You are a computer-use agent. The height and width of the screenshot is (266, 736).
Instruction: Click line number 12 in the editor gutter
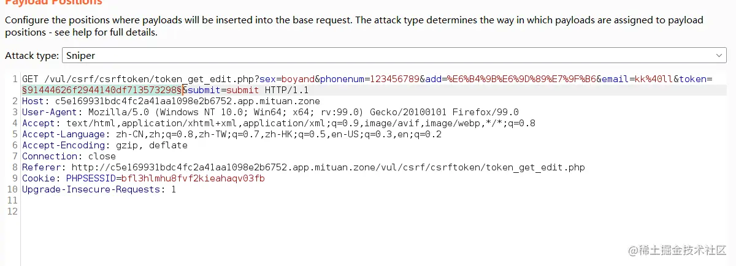pos(13,211)
